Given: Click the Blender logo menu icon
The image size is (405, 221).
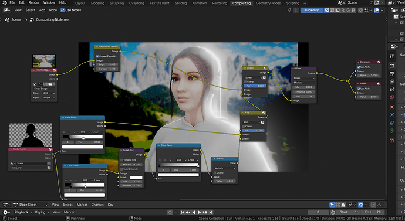Looking at the screenshot, I should (5, 2).
